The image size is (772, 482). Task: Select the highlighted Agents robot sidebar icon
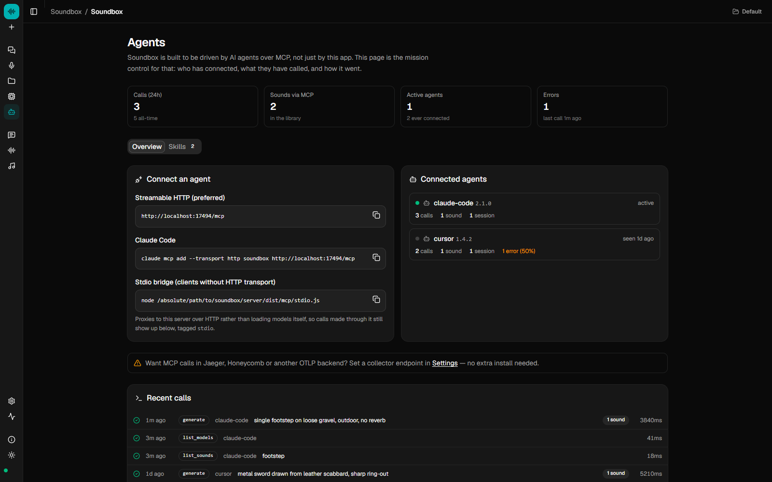point(12,112)
